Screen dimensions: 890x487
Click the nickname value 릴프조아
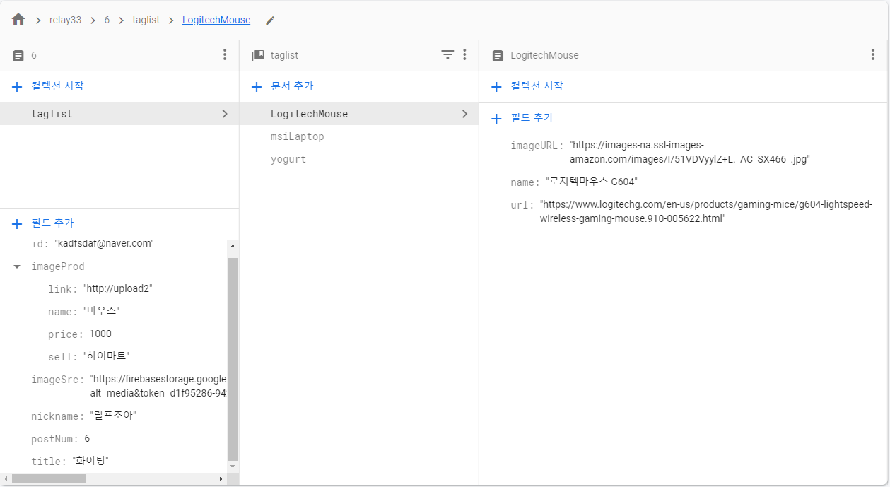tap(112, 416)
